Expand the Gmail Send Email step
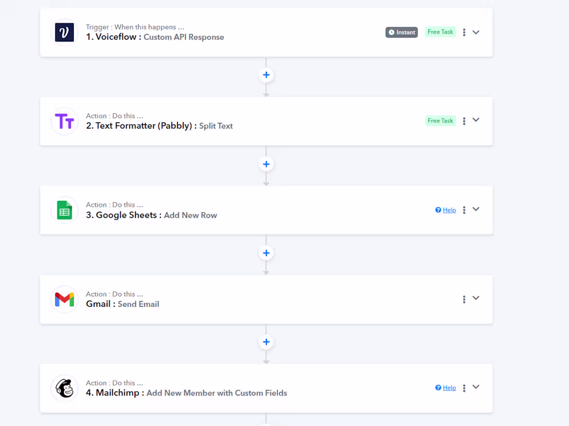The width and height of the screenshot is (569, 426). (x=476, y=298)
